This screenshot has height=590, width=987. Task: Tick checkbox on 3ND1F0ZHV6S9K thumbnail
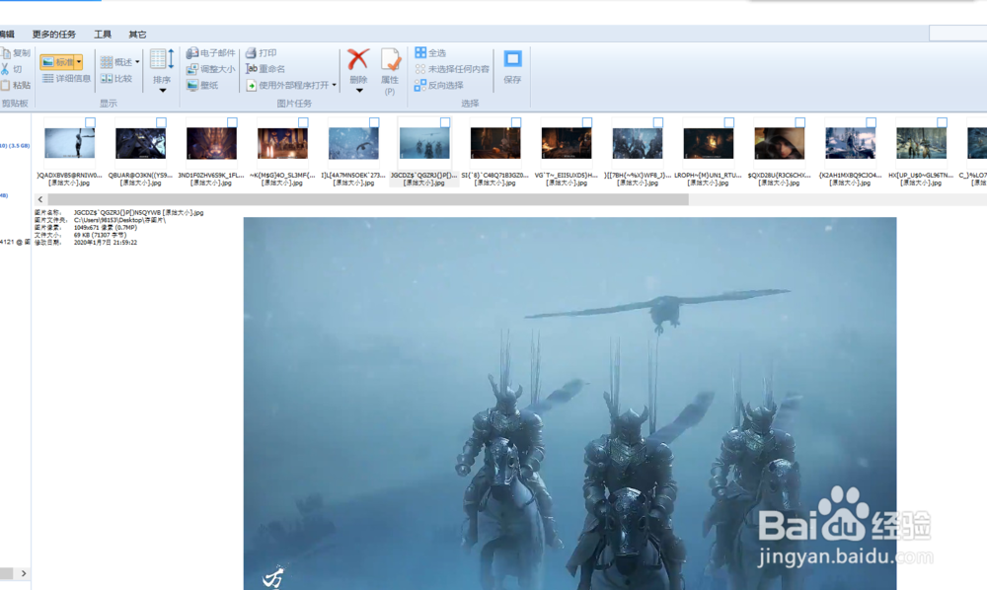tap(232, 122)
